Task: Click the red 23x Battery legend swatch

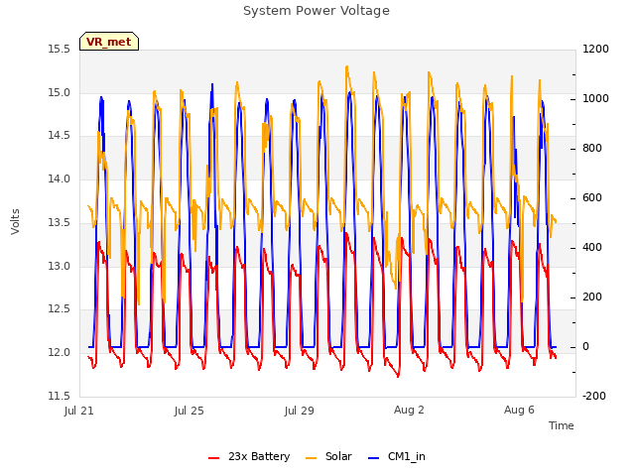Action: coord(214,458)
